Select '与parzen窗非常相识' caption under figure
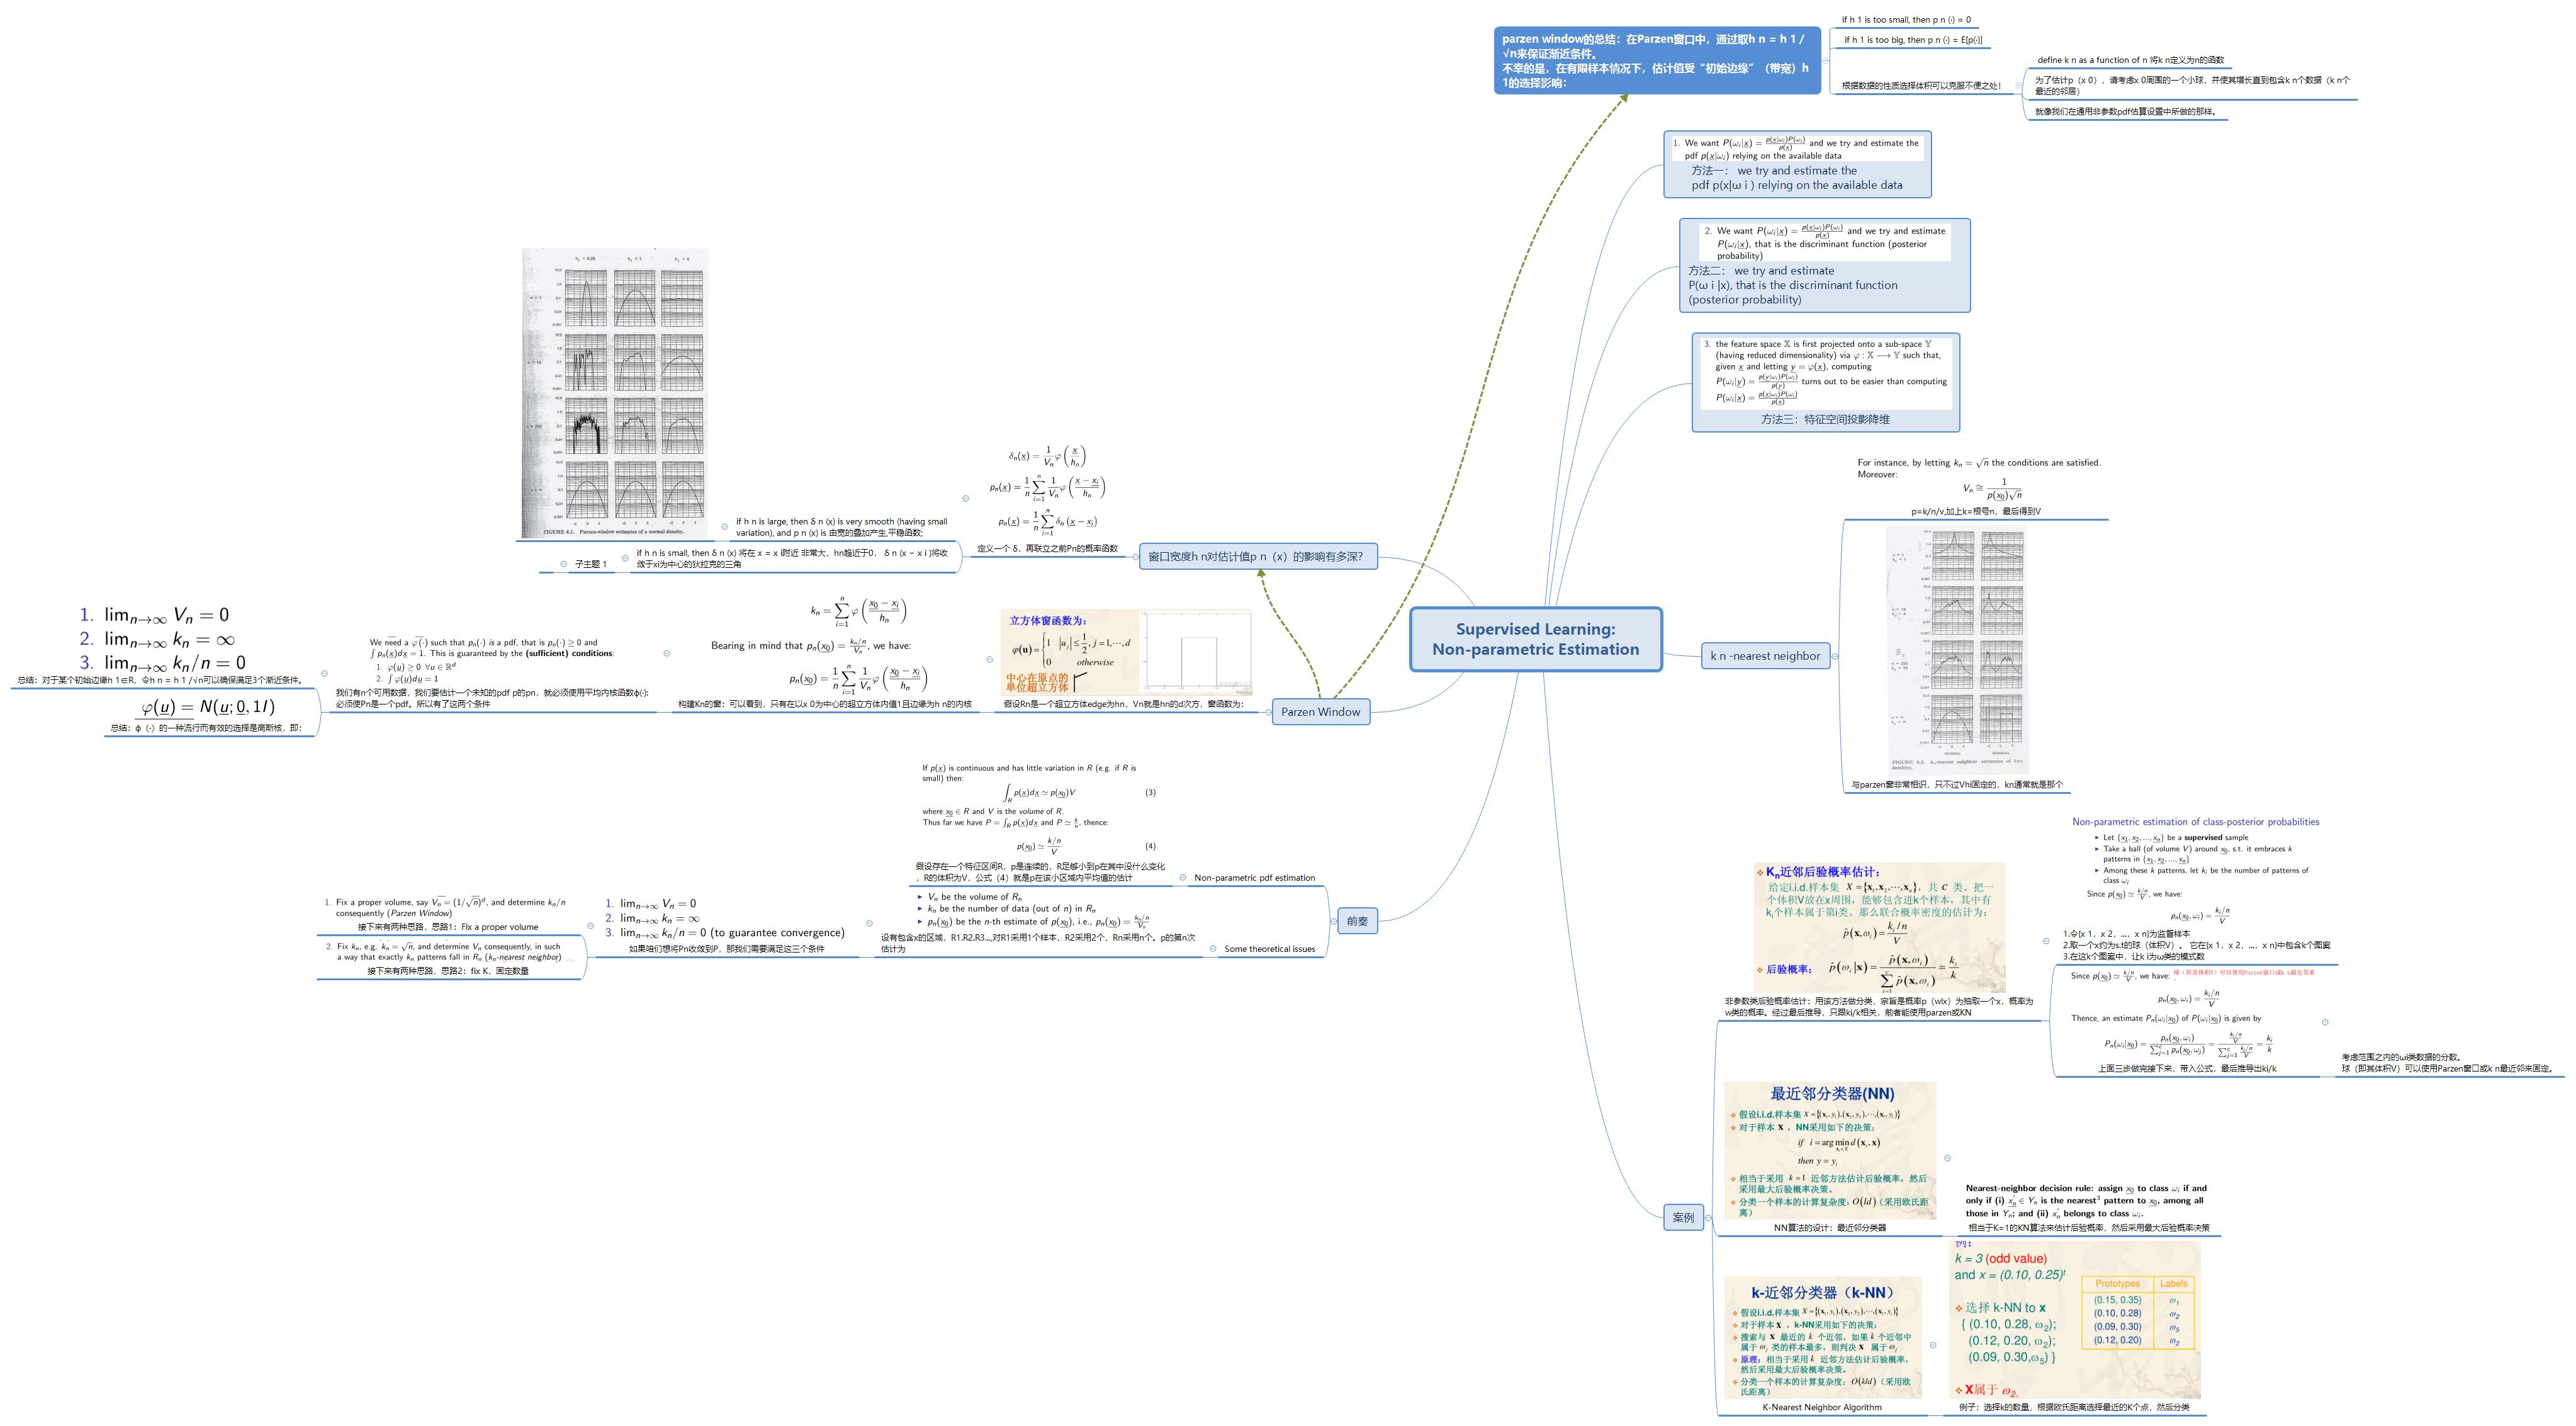The height and width of the screenshot is (1426, 2576). point(1956,785)
